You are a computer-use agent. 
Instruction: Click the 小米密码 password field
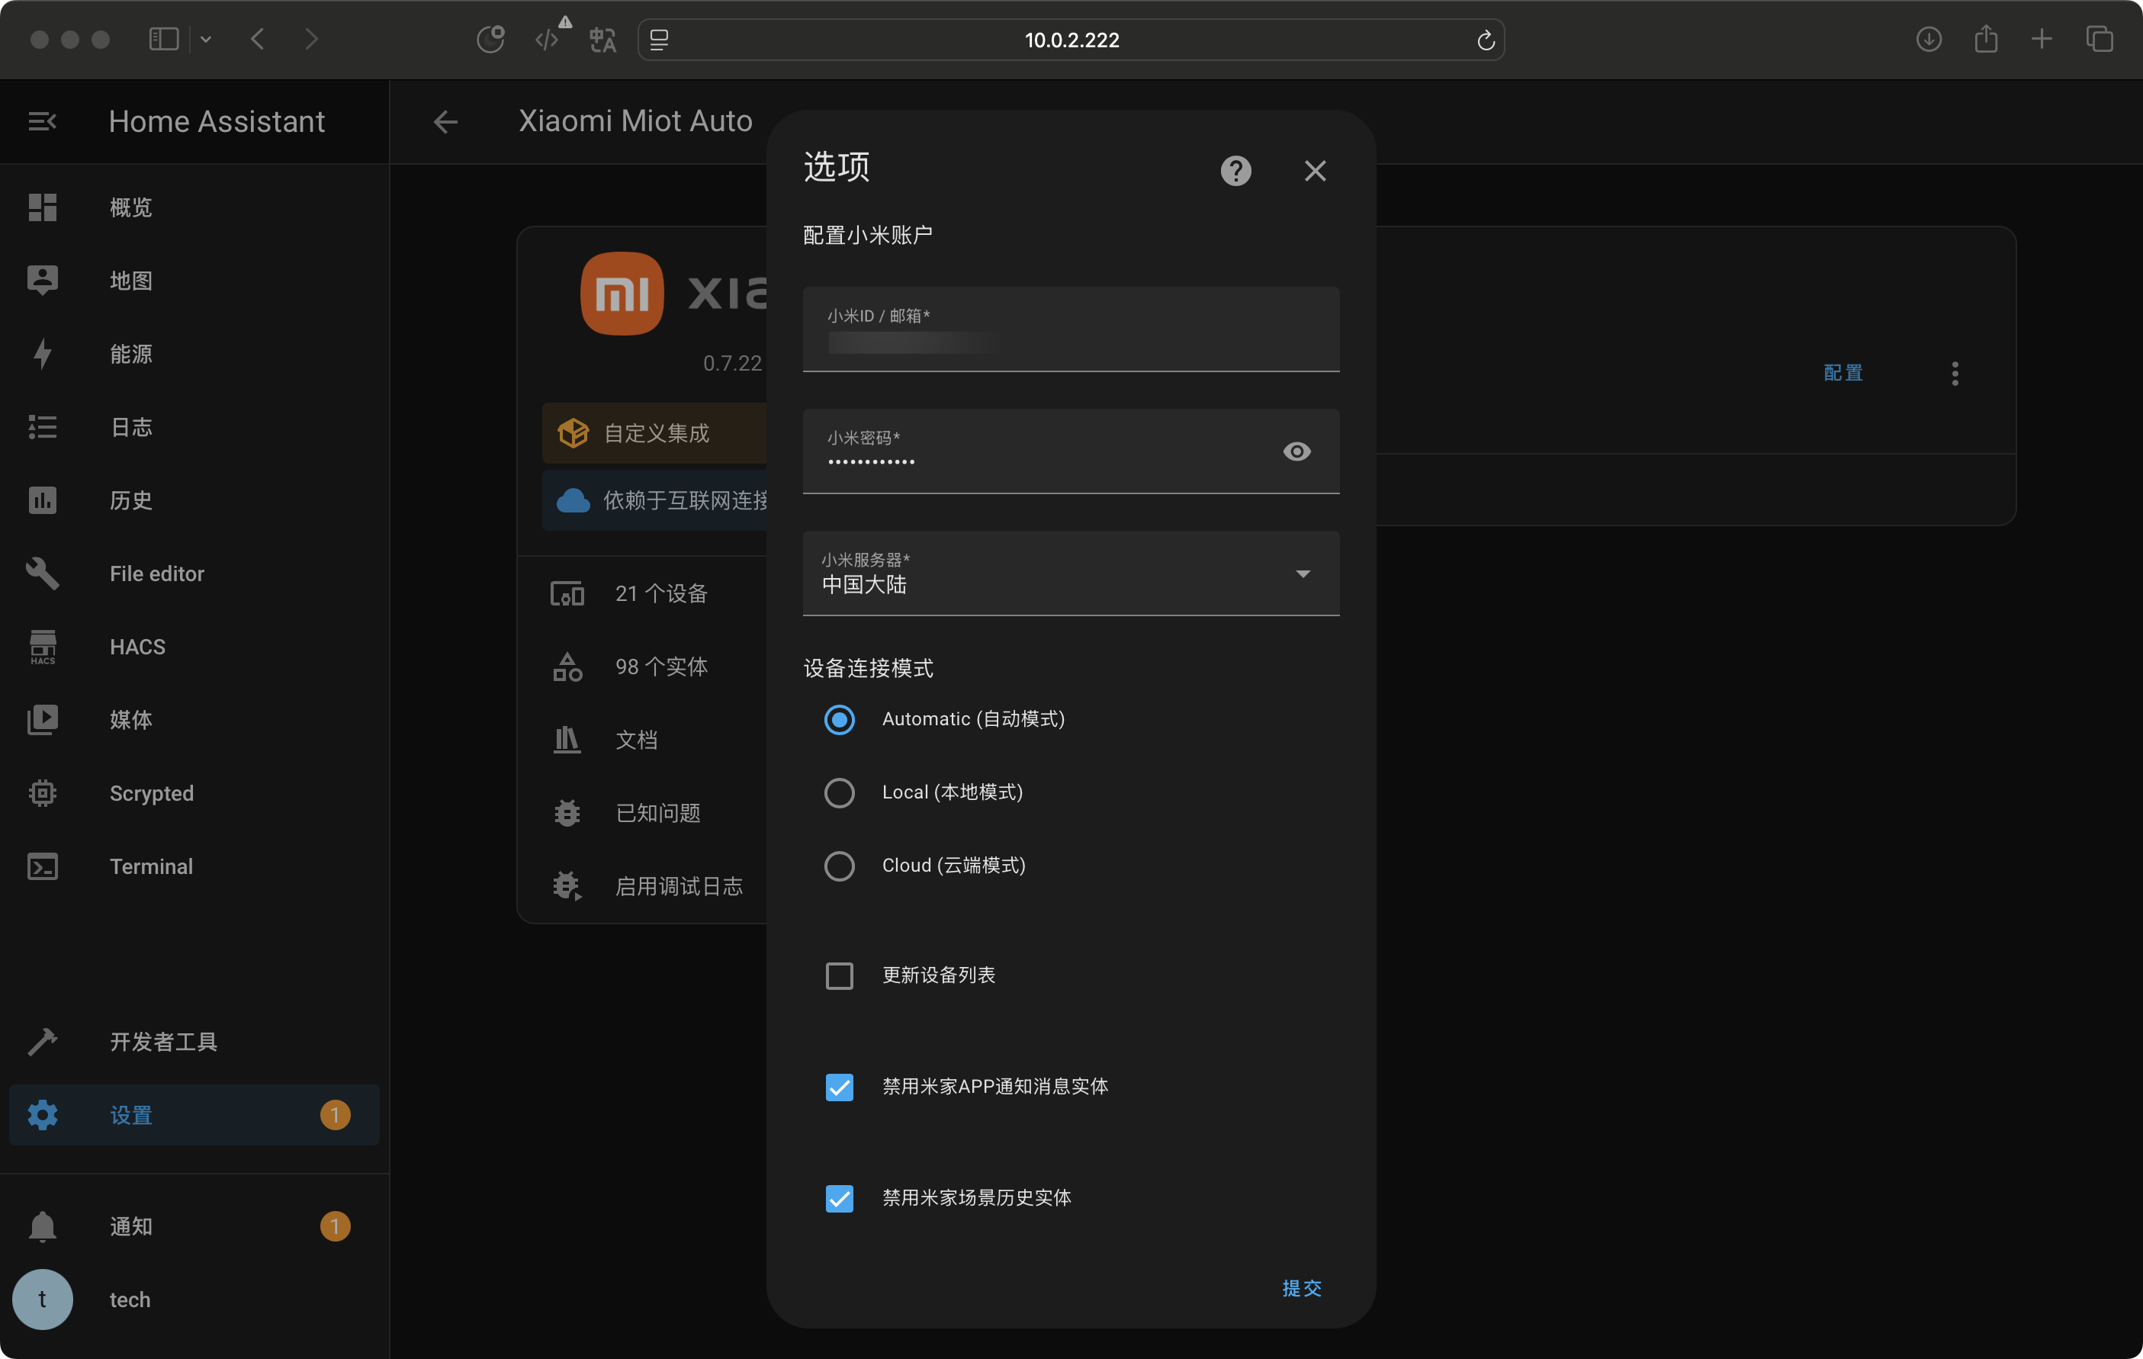(x=1071, y=450)
